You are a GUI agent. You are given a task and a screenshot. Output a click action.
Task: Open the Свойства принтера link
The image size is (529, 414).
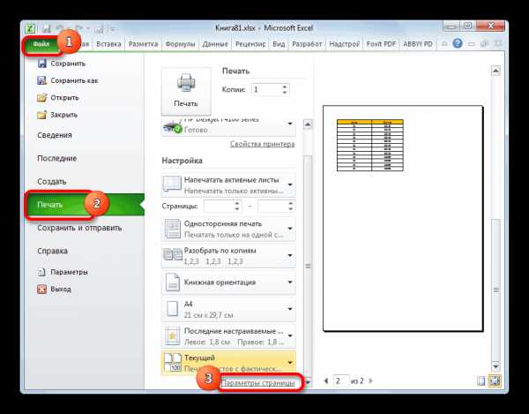[262, 144]
